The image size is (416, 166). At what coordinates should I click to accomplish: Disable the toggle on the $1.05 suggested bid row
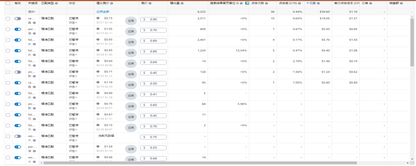click(18, 30)
